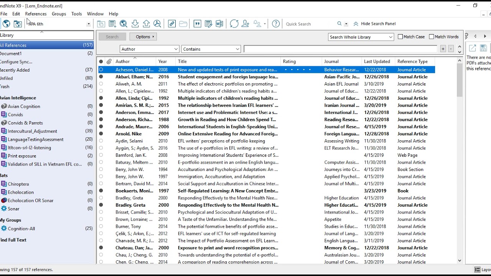Sort by the Last Updated column header
The width and height of the screenshot is (491, 276).
tap(378, 61)
